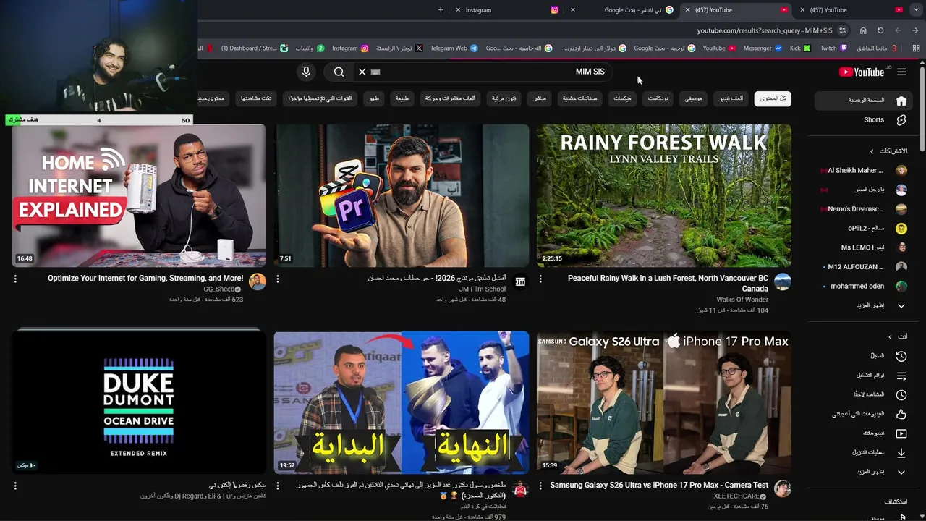This screenshot has width=926, height=521.
Task: Open three-dot menu for Optimize Your Internet video
Action: point(15,279)
